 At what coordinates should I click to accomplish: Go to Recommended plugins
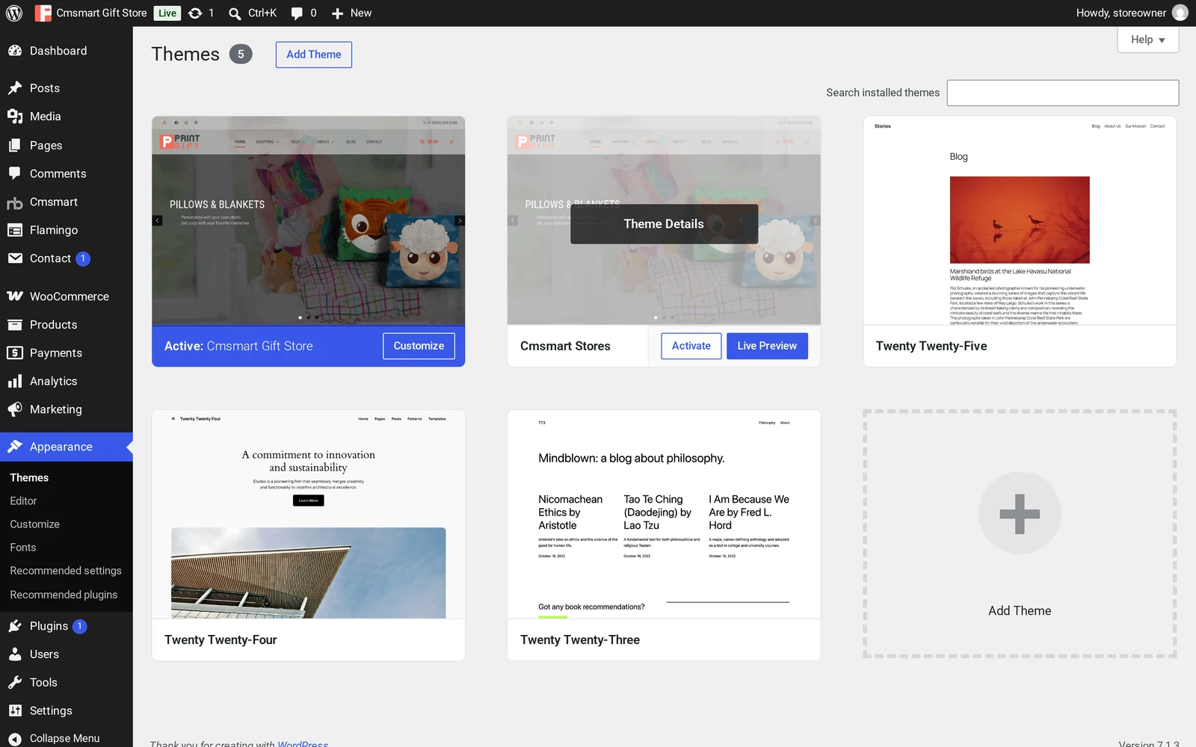pyautogui.click(x=64, y=595)
